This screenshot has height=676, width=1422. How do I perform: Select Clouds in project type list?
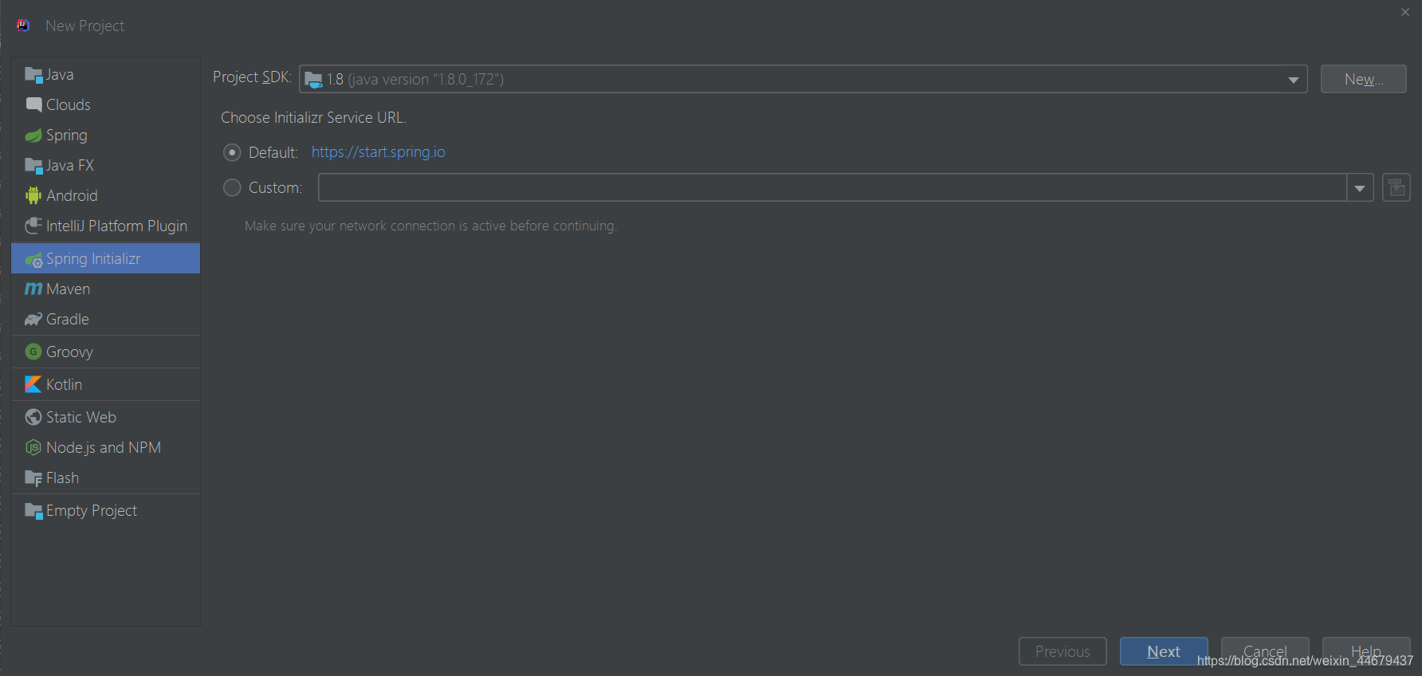point(106,104)
